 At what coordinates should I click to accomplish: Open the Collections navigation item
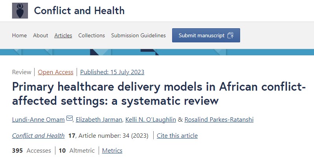(92, 35)
